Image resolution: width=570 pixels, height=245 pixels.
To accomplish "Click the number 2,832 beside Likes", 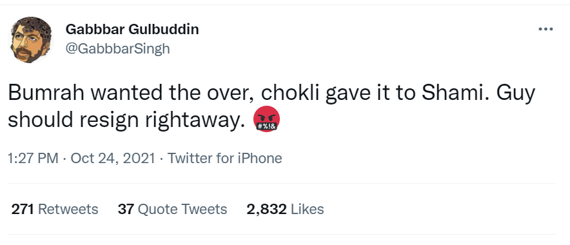I will pos(266,210).
